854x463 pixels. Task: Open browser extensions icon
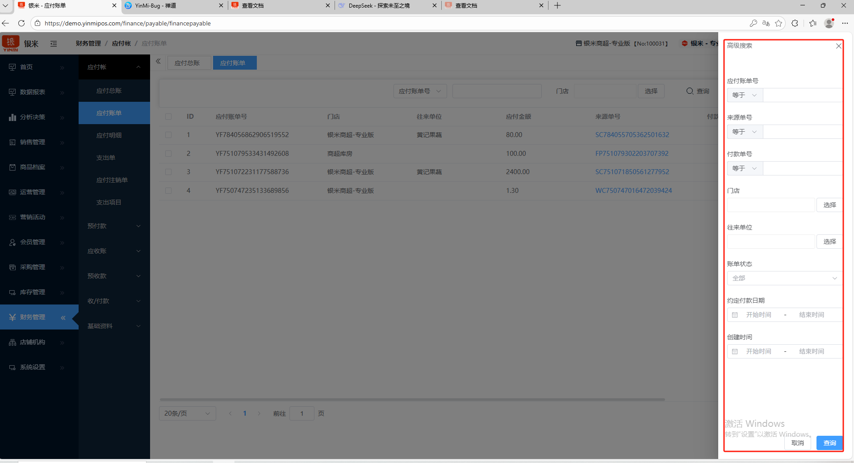pos(795,23)
